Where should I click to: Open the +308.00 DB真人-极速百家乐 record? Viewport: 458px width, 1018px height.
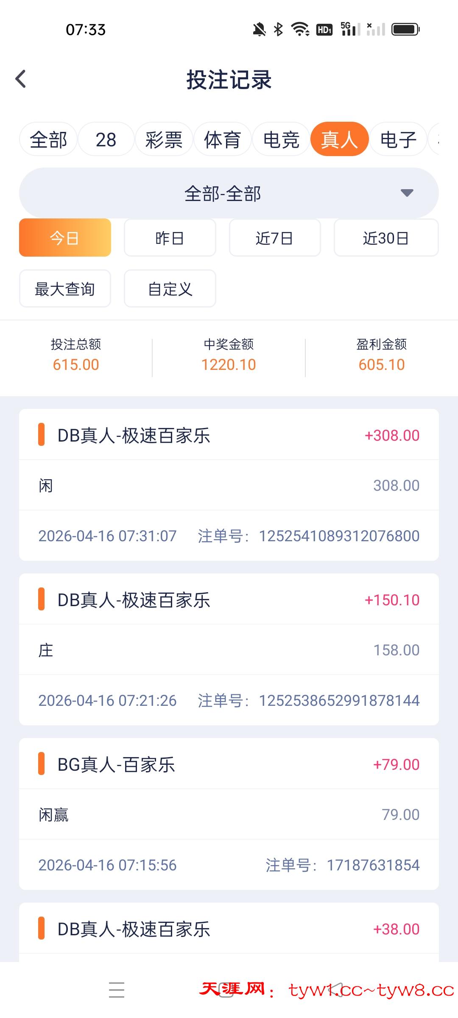pyautogui.click(x=229, y=436)
